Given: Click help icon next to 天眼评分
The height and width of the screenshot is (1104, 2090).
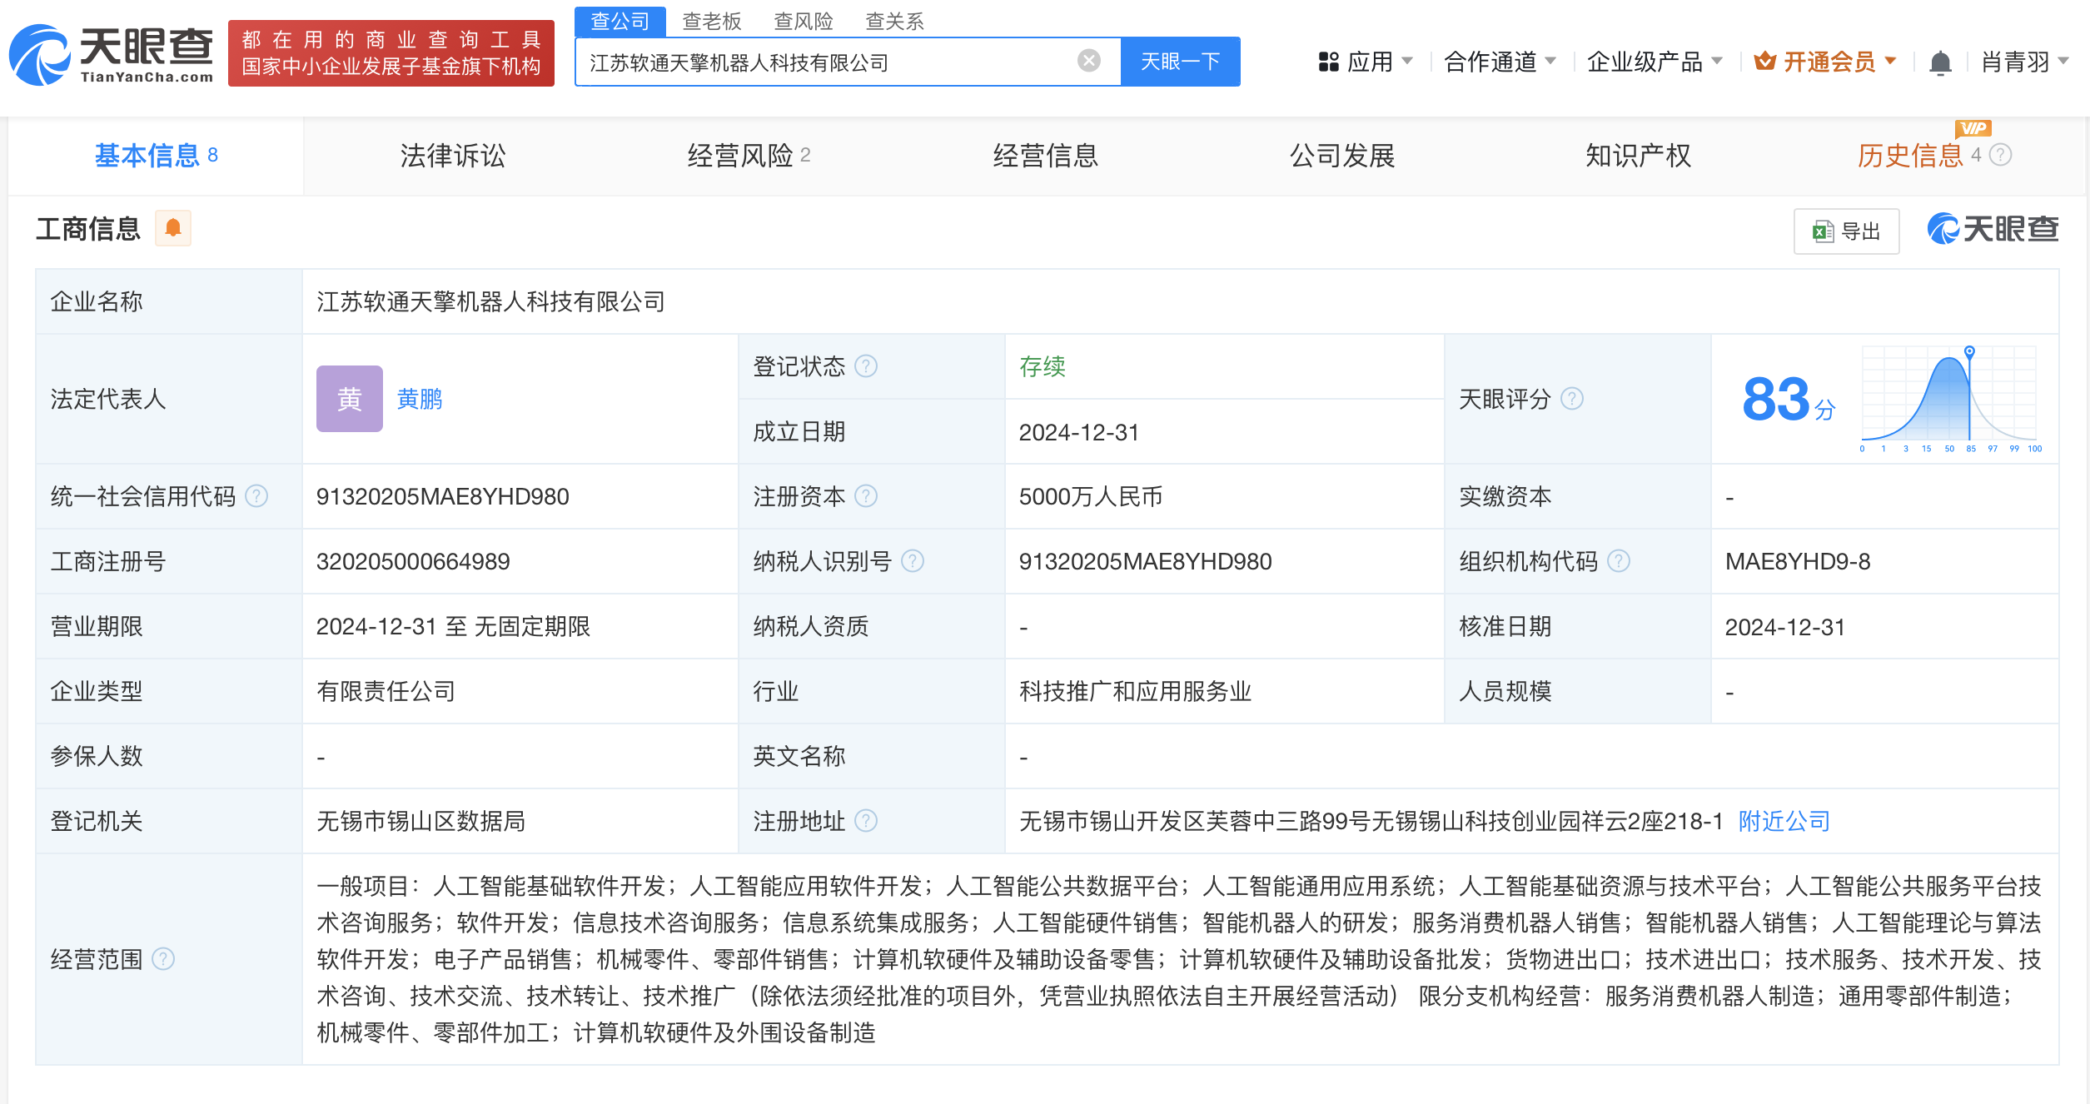Looking at the screenshot, I should click(1572, 399).
